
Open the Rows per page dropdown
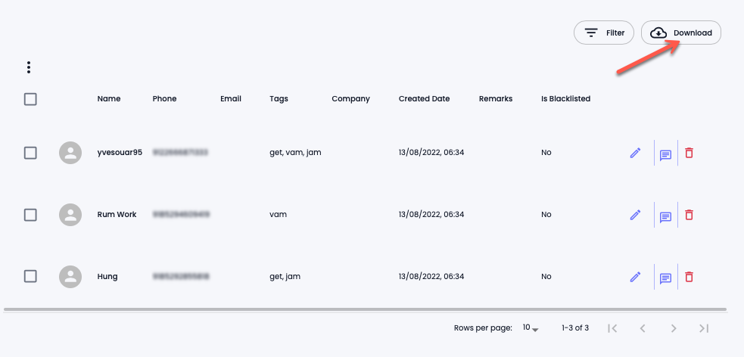tap(531, 328)
